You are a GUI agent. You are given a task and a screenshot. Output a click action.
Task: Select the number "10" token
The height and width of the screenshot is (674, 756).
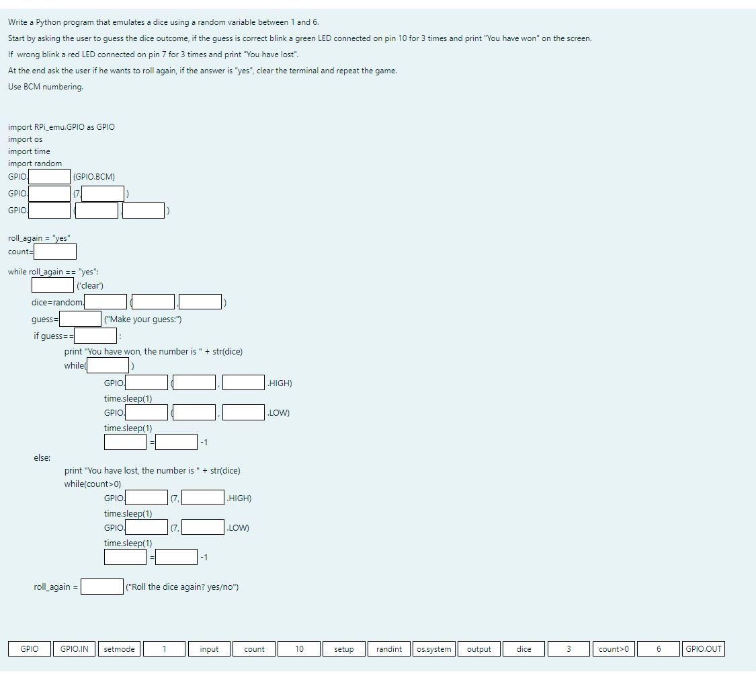pos(298,648)
